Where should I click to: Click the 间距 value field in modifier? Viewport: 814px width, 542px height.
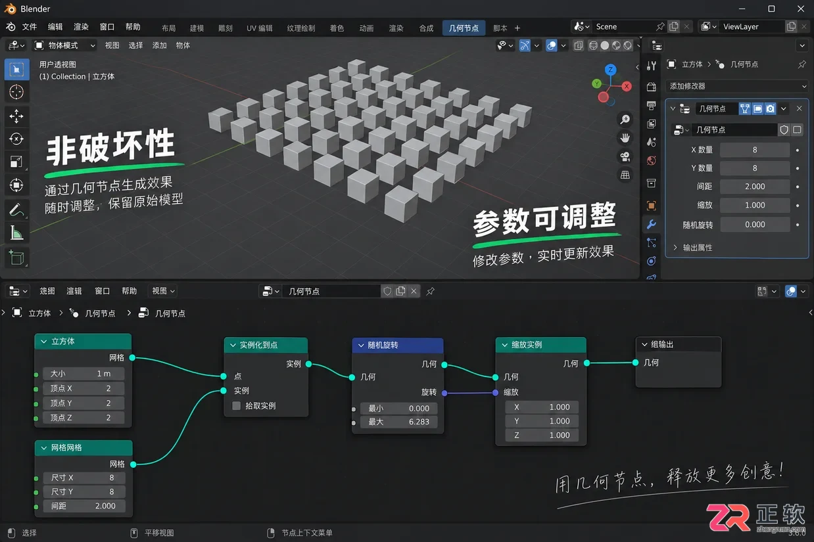[x=755, y=187]
